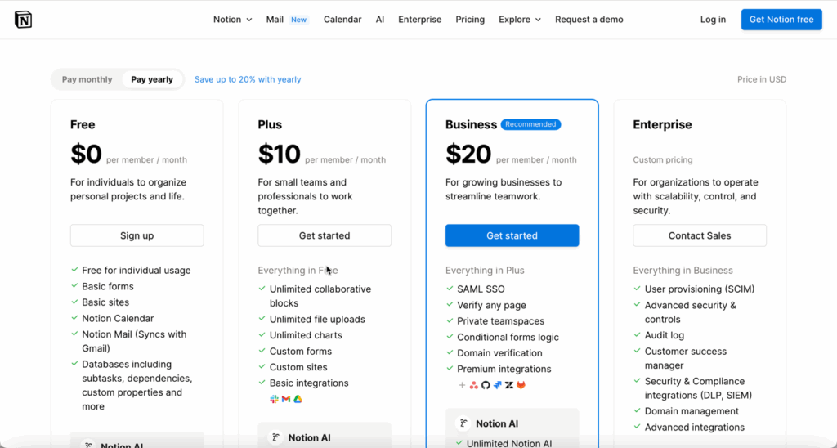837x448 pixels.
Task: Select the Pay yearly billing option
Action: [x=152, y=79]
